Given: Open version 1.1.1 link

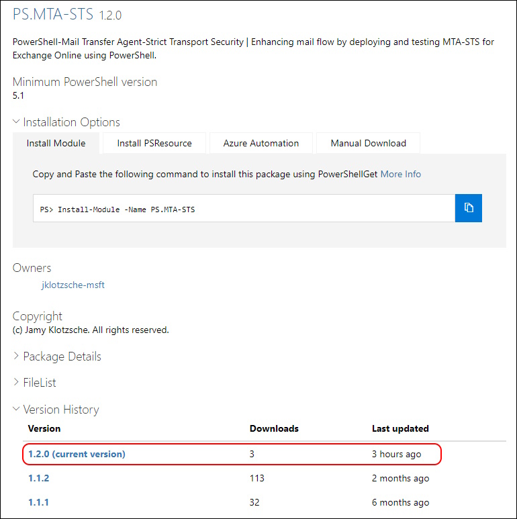Looking at the screenshot, I should point(38,502).
